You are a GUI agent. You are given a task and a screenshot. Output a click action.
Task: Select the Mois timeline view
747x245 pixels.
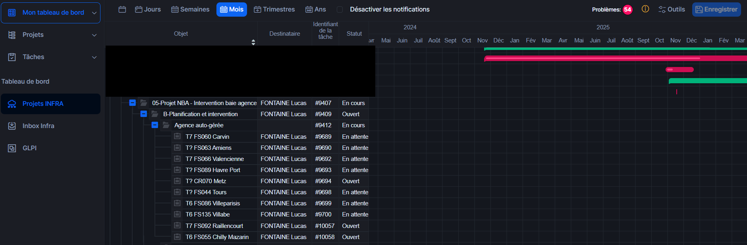(232, 9)
